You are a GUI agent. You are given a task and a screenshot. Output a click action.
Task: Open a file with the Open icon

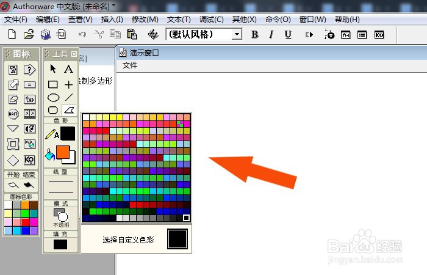pos(29,34)
